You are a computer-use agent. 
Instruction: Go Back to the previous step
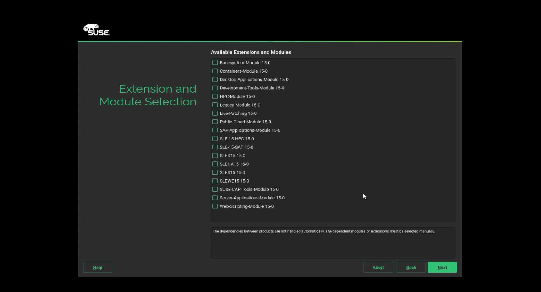[411, 268]
